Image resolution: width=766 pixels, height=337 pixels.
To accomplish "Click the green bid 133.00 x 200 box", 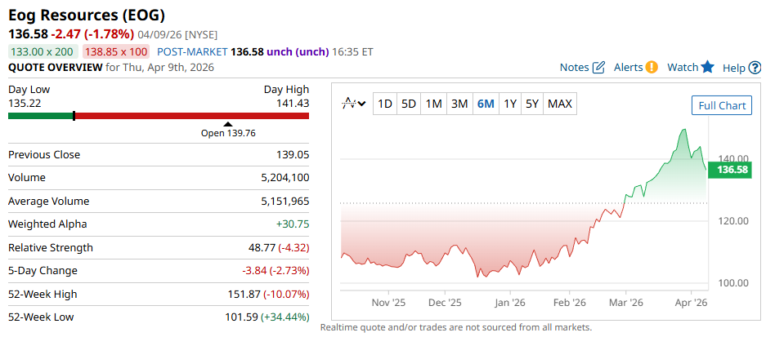I will pos(43,51).
